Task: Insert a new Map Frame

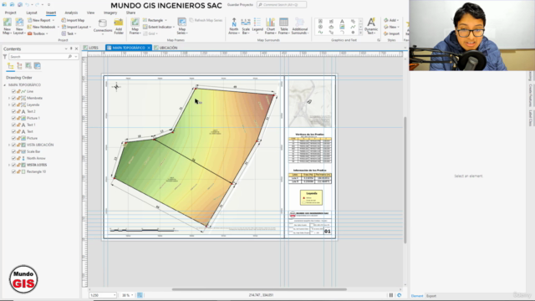Action: (x=135, y=26)
